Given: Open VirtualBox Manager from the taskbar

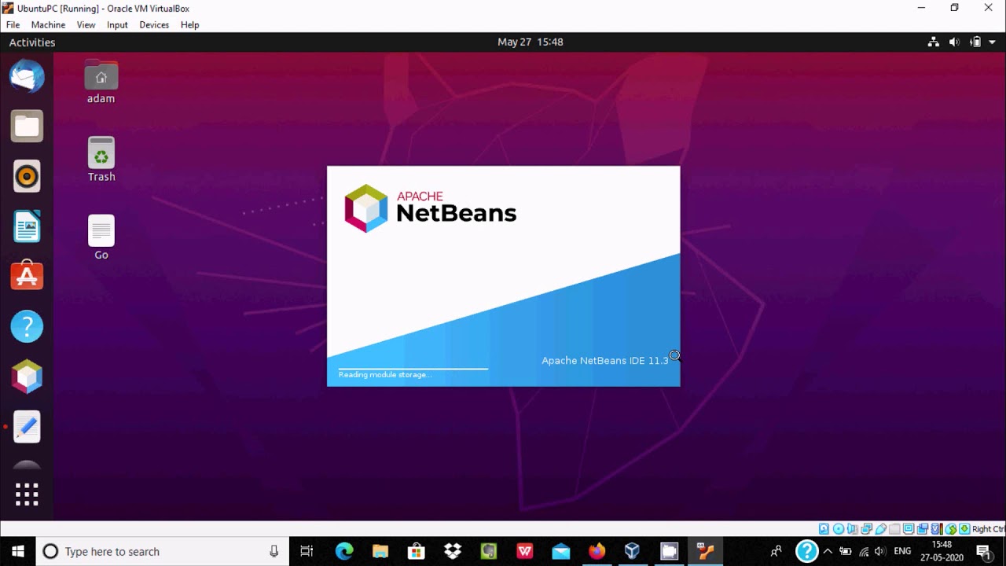Looking at the screenshot, I should point(633,551).
